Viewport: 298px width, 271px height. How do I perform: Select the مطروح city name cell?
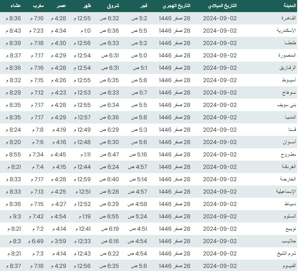[288, 154]
